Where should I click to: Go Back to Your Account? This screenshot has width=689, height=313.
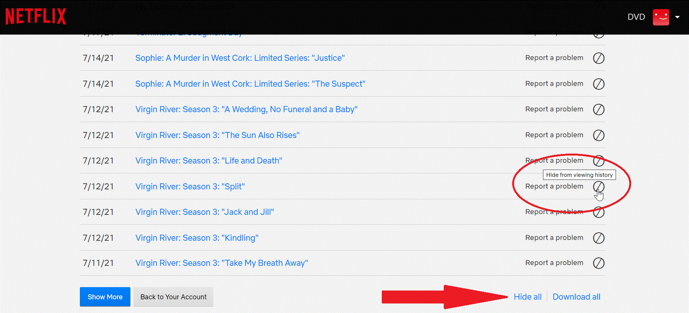pyautogui.click(x=173, y=297)
